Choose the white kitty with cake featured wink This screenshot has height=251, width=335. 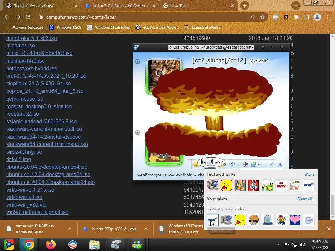295,185
